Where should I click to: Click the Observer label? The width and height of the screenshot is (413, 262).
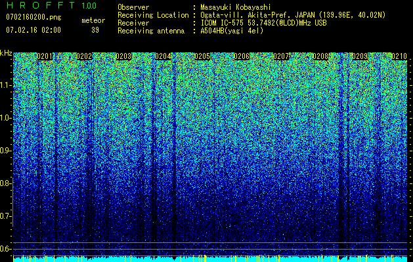coord(133,7)
